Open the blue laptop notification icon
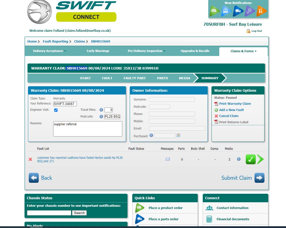This screenshot has height=228, width=286. pyautogui.click(x=226, y=11)
